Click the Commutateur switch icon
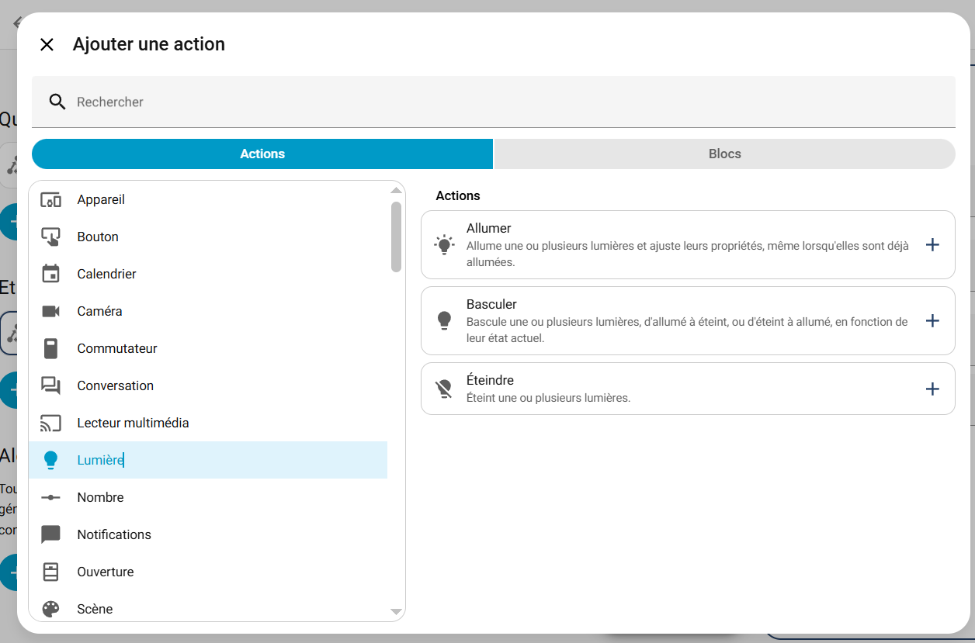 (50, 349)
